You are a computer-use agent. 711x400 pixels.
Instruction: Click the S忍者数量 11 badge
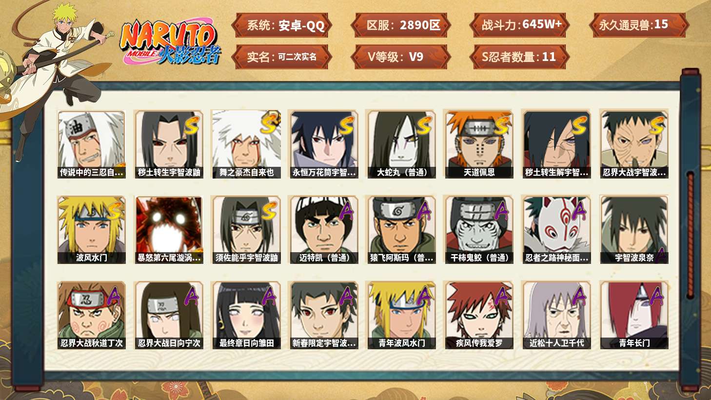point(519,57)
